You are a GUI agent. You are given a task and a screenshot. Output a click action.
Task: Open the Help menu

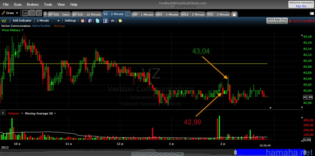74,4
